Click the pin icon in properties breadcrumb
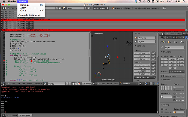Viewport: 188px width, 117px height. click(162, 42)
